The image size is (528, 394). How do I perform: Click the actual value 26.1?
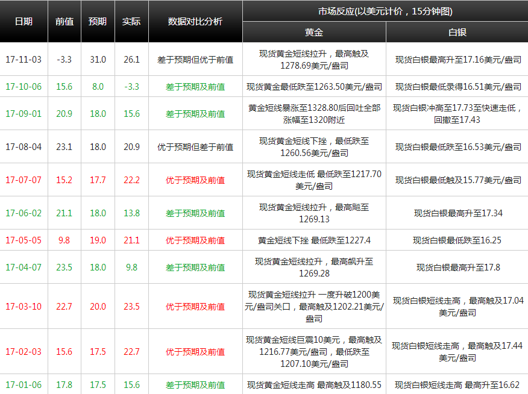131,60
